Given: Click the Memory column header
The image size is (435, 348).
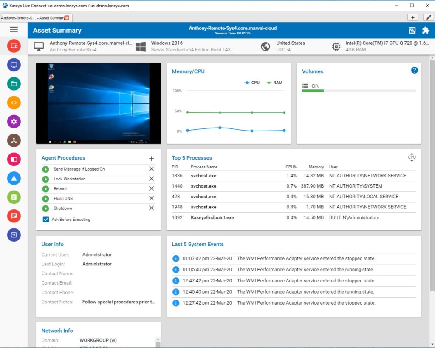Looking at the screenshot, I should pyautogui.click(x=316, y=167).
